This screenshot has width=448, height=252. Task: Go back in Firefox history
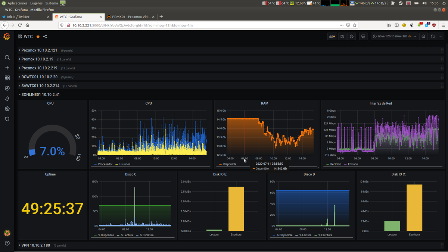pos(4,25)
